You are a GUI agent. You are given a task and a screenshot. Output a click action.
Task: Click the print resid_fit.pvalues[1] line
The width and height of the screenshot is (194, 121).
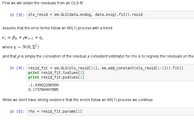56,77
